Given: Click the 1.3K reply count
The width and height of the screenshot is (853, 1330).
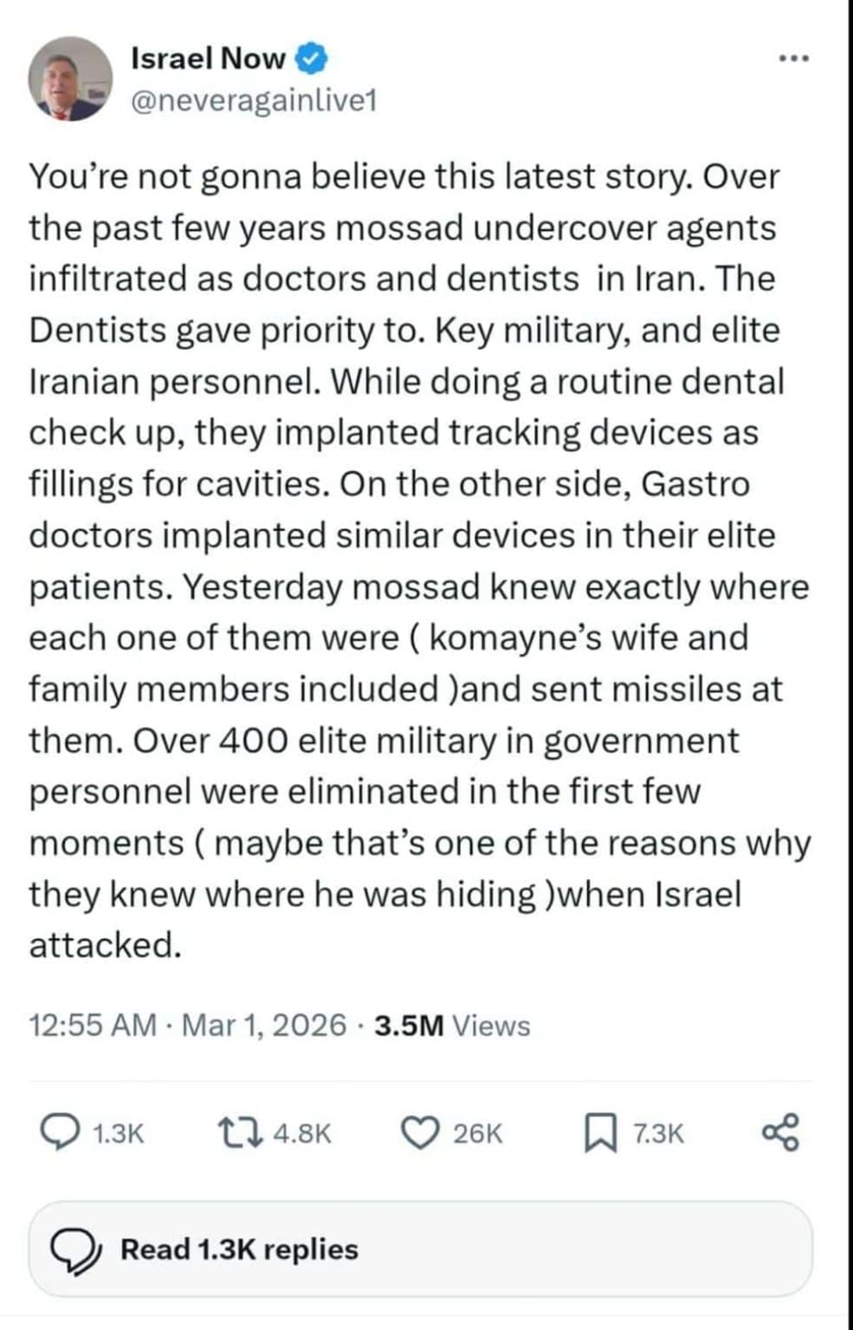Looking at the screenshot, I should [x=118, y=1133].
